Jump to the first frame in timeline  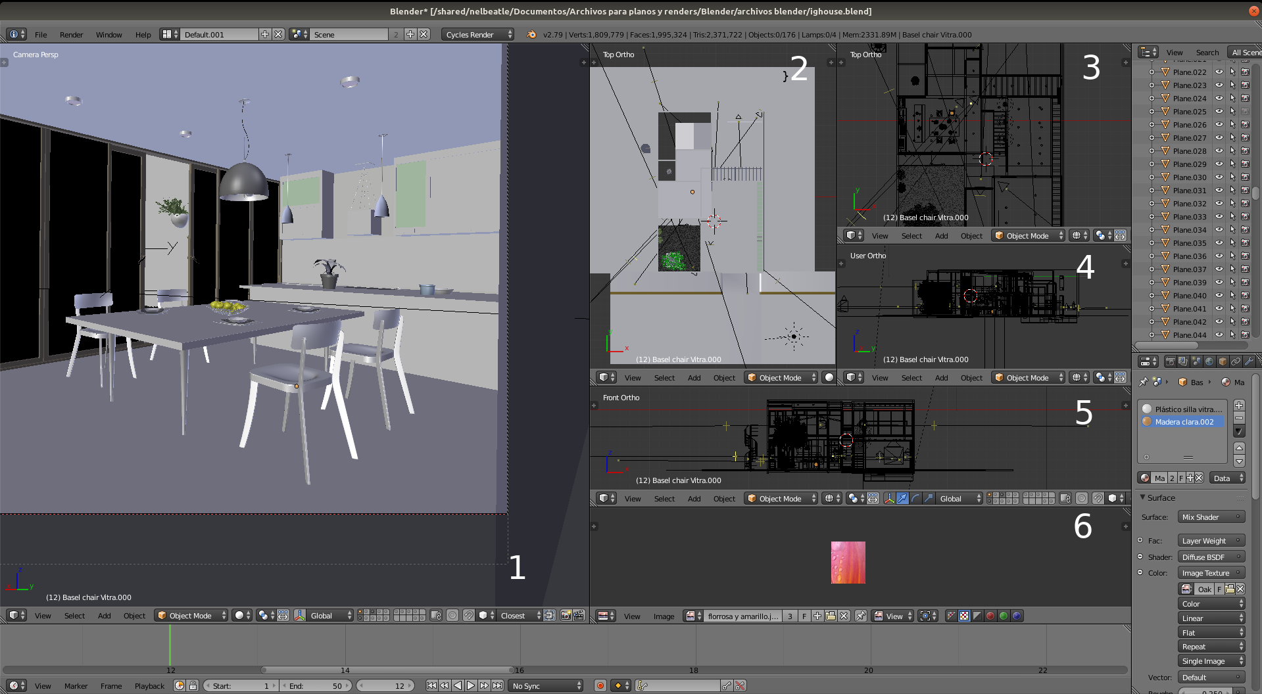pos(431,685)
